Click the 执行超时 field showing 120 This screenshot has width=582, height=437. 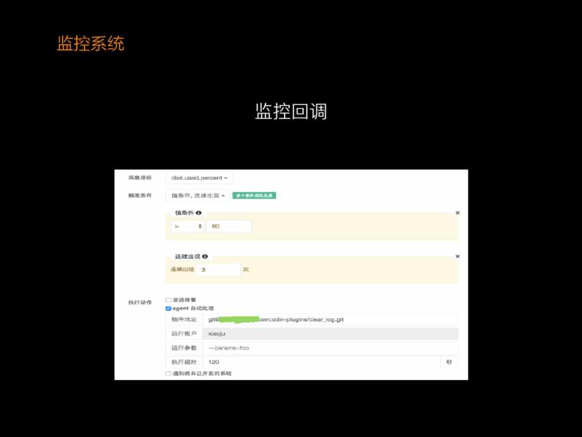pos(320,362)
